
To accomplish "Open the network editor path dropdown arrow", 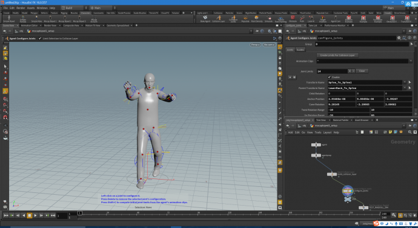I will [404, 126].
